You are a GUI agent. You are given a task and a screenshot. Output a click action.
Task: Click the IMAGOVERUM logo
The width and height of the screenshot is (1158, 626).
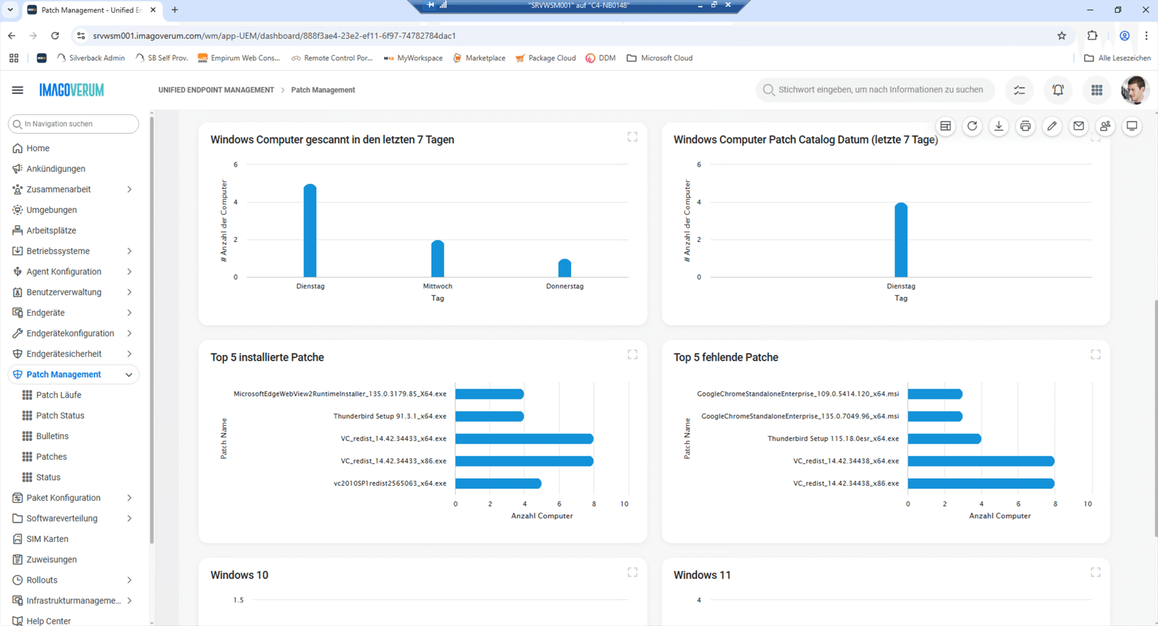[71, 90]
